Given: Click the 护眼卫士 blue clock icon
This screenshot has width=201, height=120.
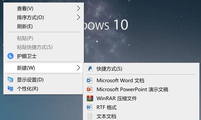Looking at the screenshot, I should tap(10, 56).
